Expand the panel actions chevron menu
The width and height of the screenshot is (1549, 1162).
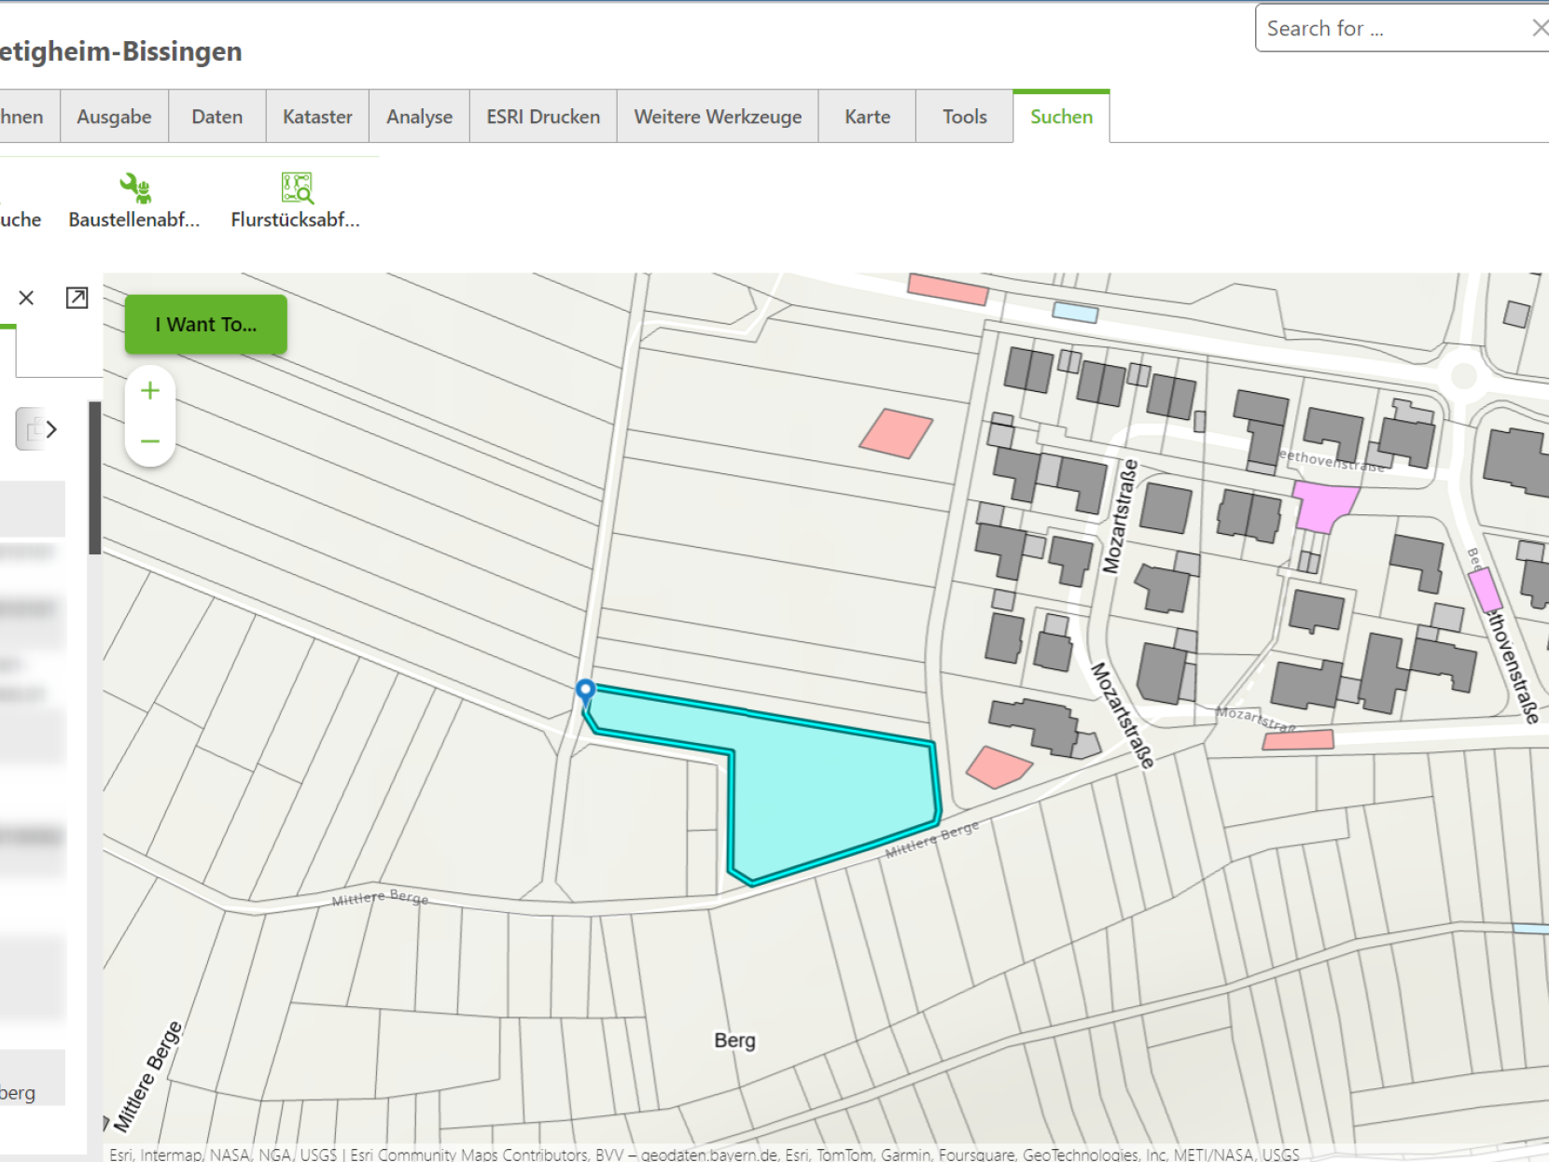(x=51, y=429)
